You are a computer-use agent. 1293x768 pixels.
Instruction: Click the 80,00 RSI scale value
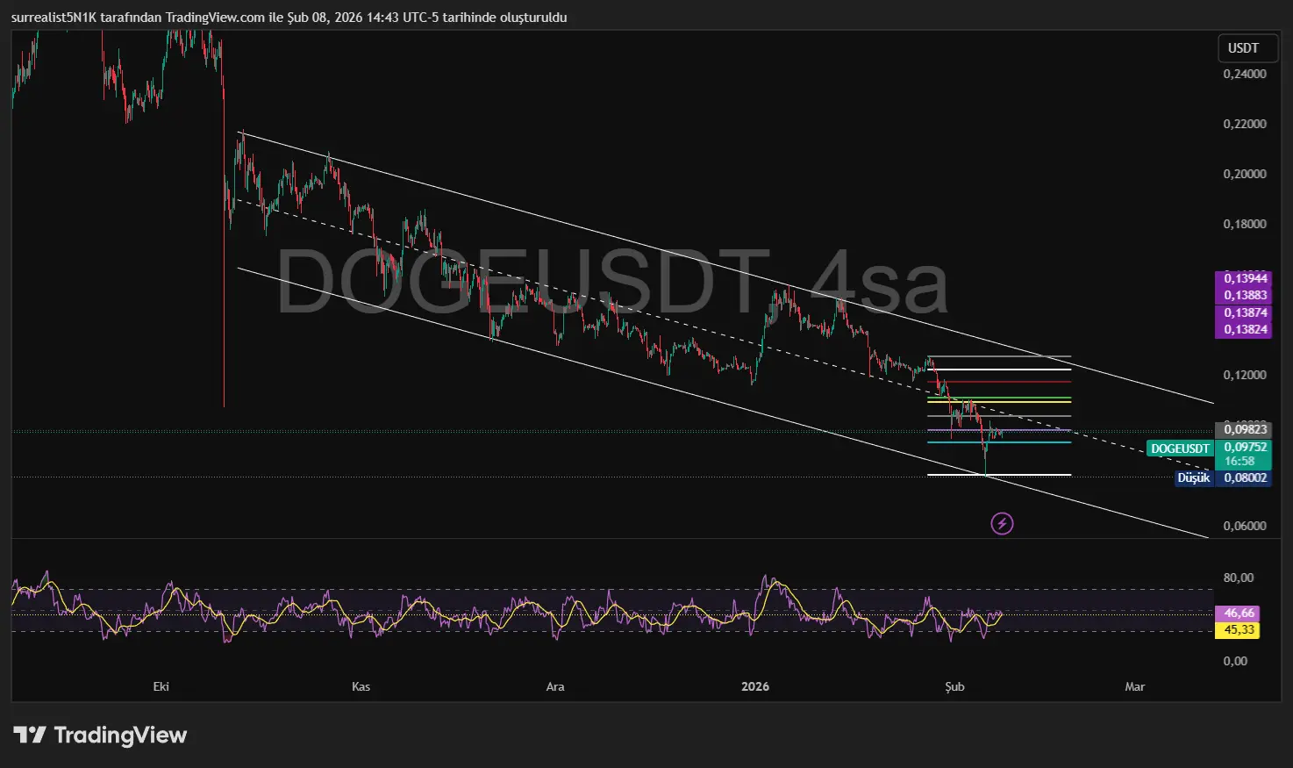1239,578
